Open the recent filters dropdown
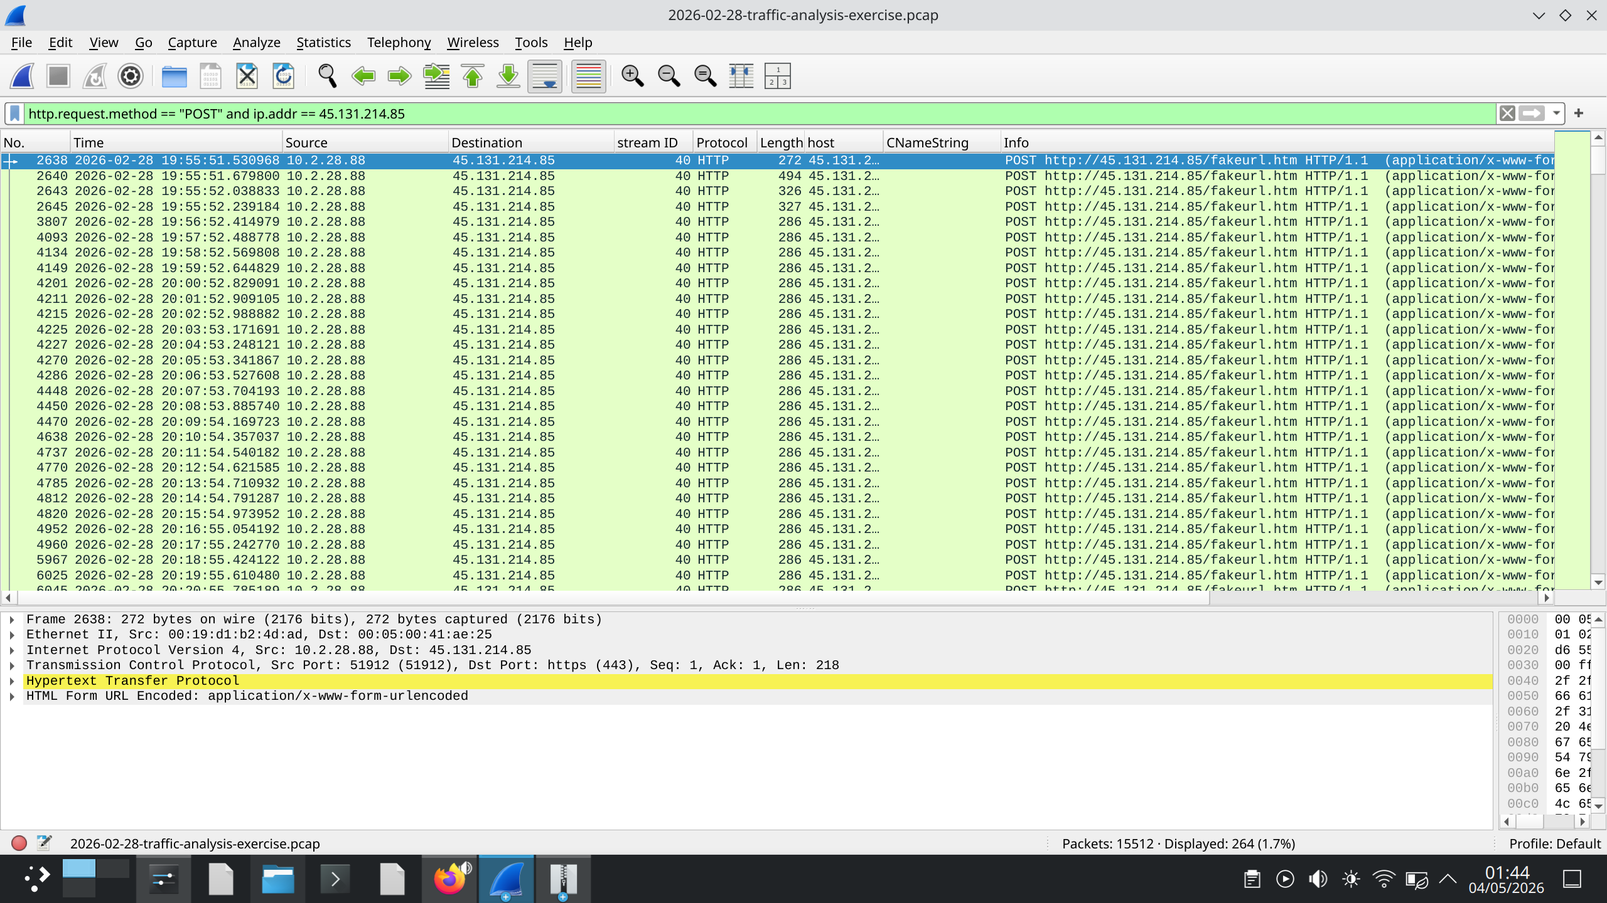Image resolution: width=1607 pixels, height=903 pixels. pos(1556,114)
